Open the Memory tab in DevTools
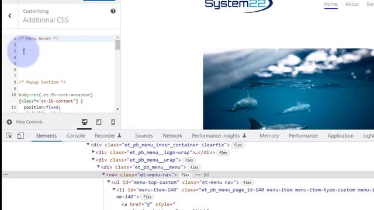The image size is (374, 210). tap(269, 136)
